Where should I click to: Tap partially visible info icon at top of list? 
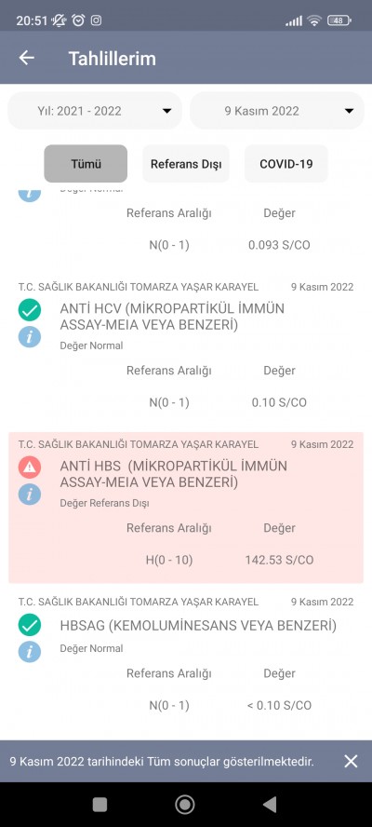click(30, 194)
